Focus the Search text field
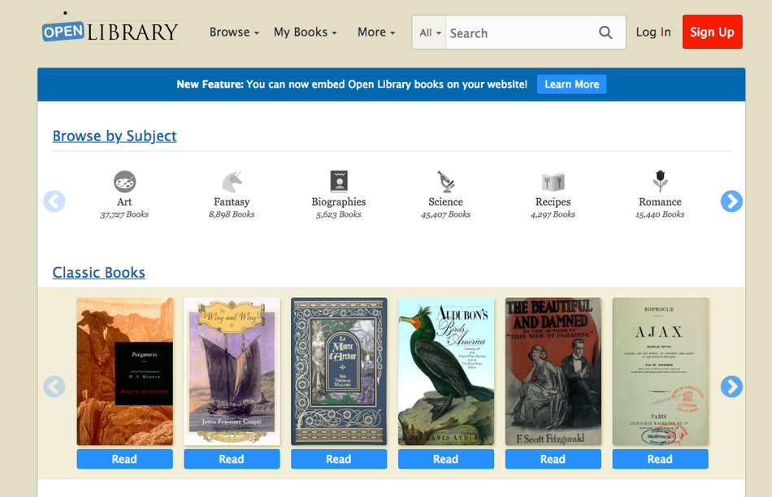Screen dimensions: 772x497 [519, 32]
